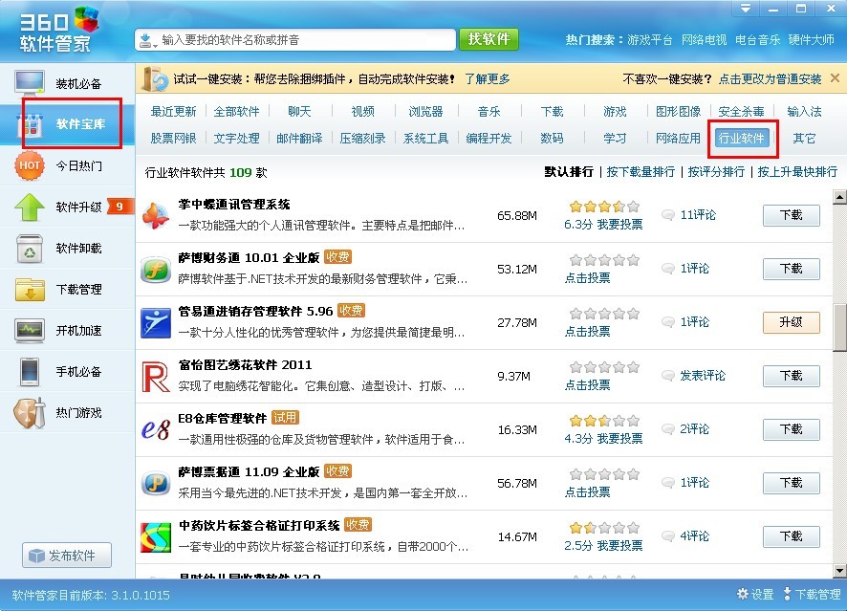Image resolution: width=847 pixels, height=611 pixels.
Task: Click 我要投票 for 掌中蝶通讯管理系统
Action: [619, 225]
